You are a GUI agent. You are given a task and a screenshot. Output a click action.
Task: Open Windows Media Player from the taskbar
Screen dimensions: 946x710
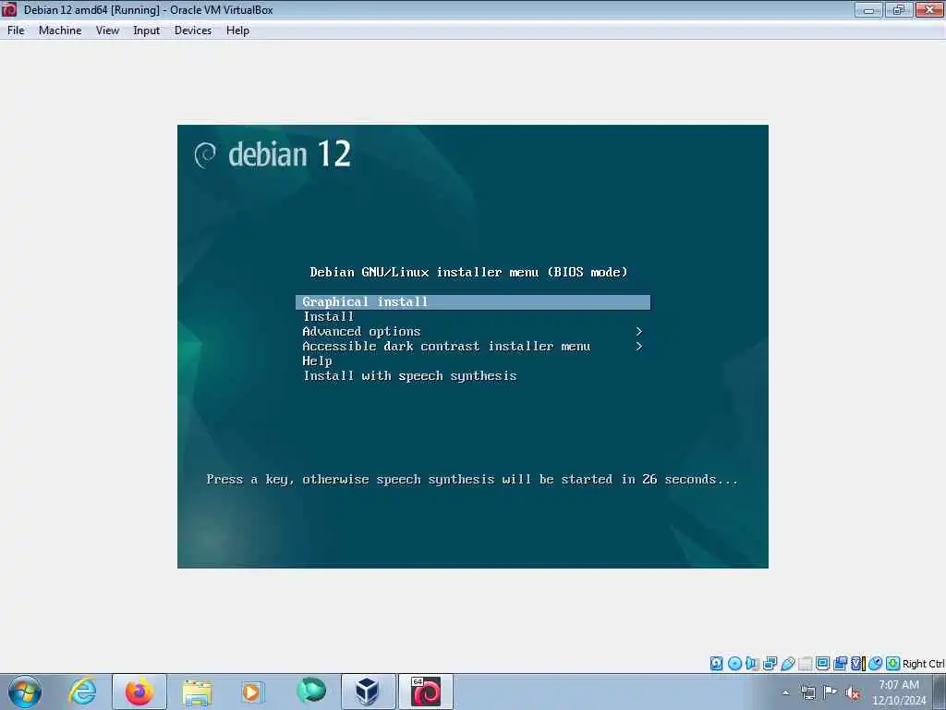253,692
